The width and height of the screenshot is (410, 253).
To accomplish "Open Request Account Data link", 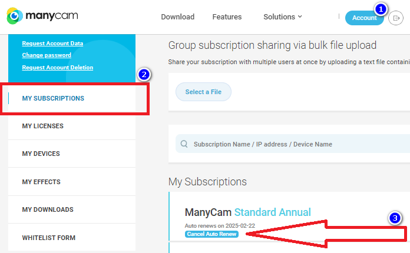I will point(52,43).
